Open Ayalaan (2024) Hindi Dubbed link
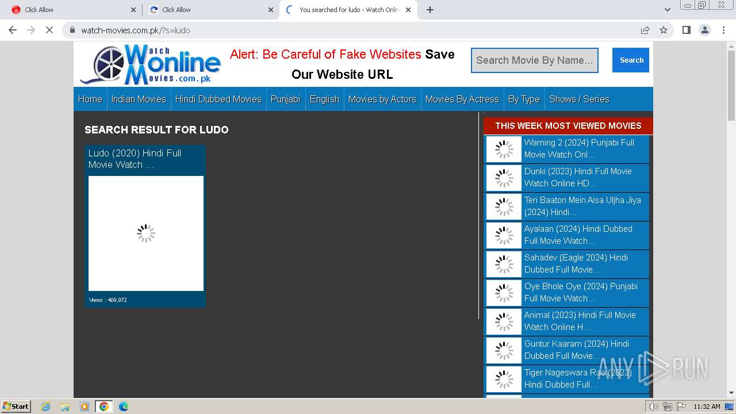This screenshot has height=414, width=736. (x=578, y=235)
